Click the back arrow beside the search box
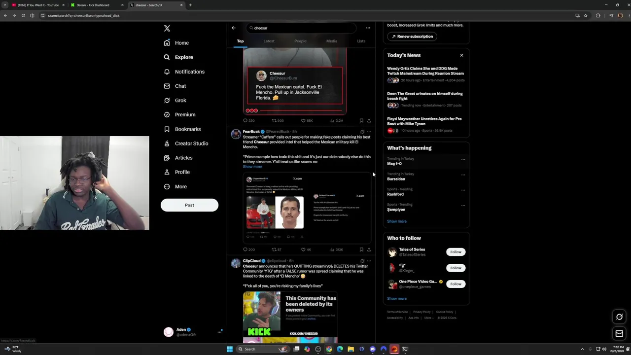This screenshot has width=631, height=355. click(x=234, y=28)
